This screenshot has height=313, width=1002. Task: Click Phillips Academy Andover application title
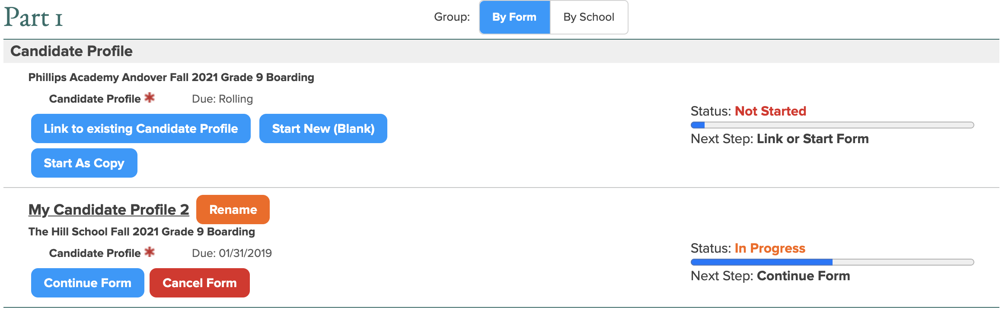click(171, 78)
